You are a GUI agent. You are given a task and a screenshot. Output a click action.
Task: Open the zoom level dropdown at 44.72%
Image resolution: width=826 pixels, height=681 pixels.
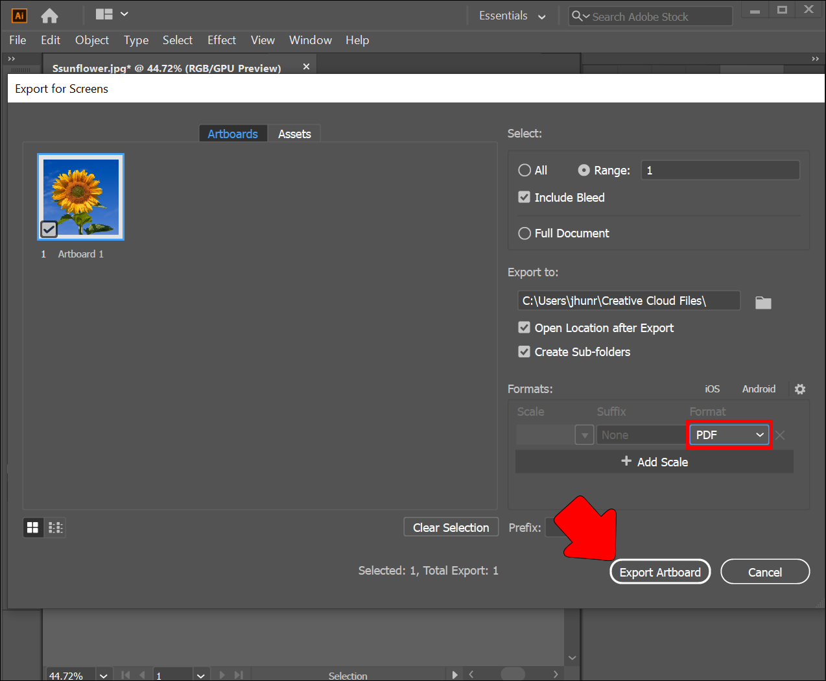(104, 675)
